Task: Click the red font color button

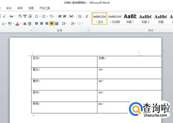Action: pos(17,24)
